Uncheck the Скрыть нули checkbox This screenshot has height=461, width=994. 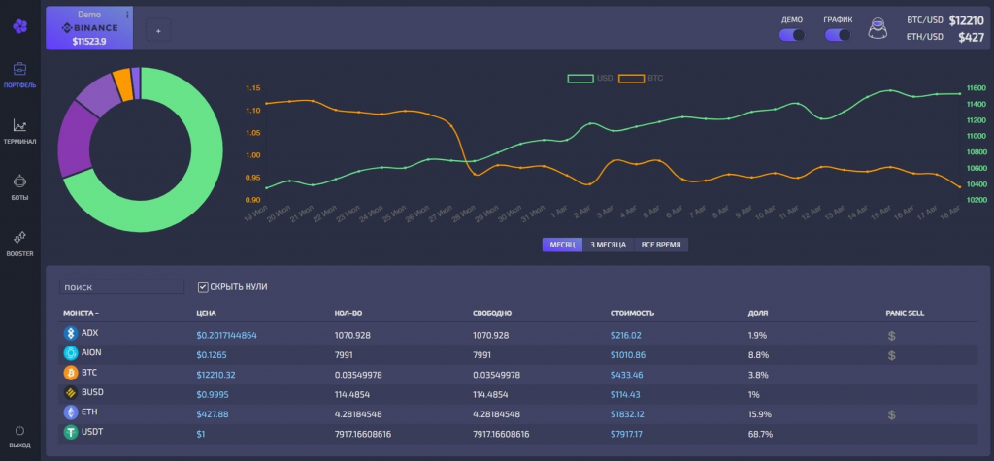203,287
